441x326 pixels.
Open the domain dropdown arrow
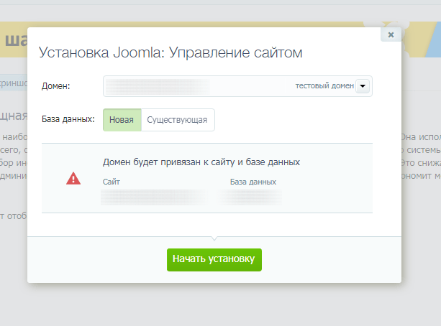point(363,86)
